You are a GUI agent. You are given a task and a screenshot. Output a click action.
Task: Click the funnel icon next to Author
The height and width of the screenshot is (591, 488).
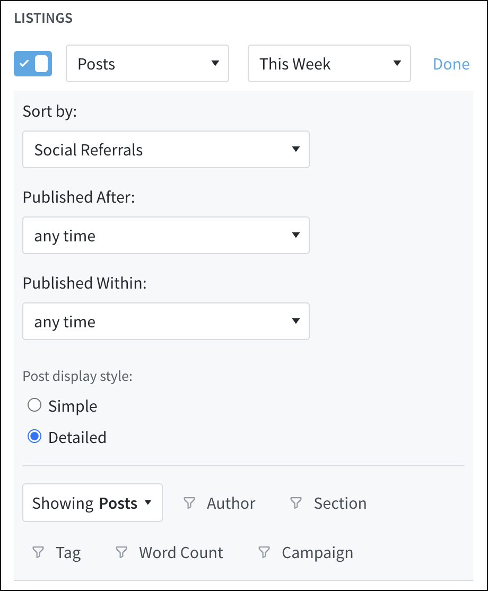click(x=189, y=503)
